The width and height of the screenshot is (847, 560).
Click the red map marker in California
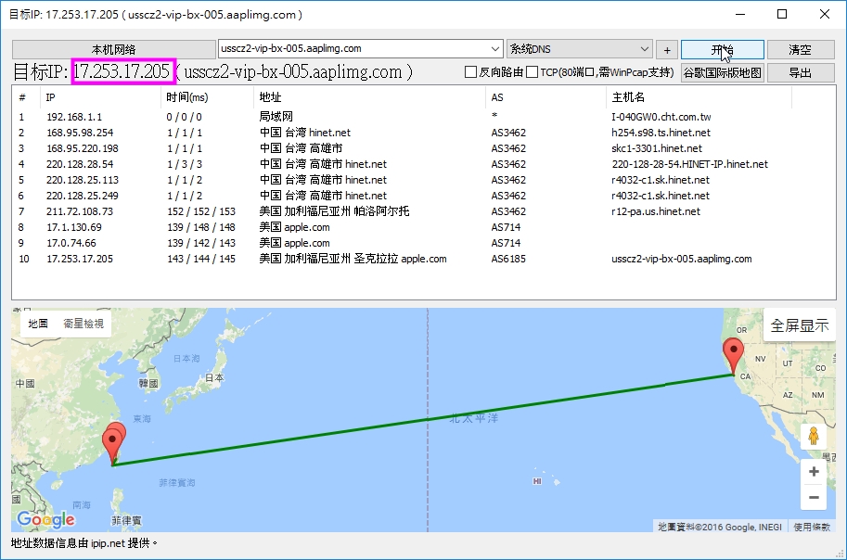pos(733,355)
